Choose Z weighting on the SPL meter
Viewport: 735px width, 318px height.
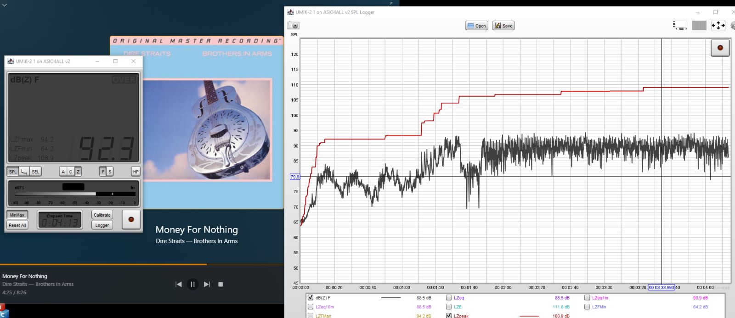tap(78, 172)
